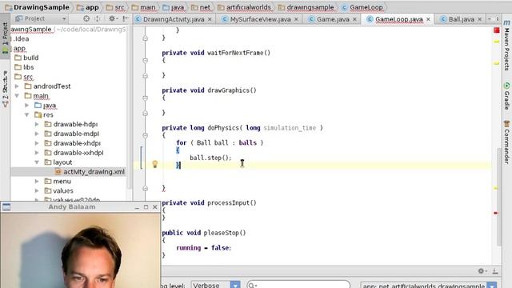Viewport: 512px width, 288px height.
Task: Expand the drawable-hdpi folder
Action: click(x=37, y=124)
